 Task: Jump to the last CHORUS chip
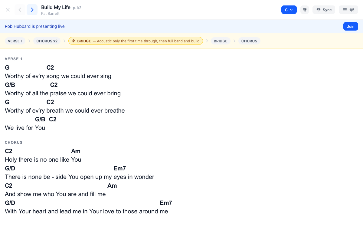coord(249,41)
